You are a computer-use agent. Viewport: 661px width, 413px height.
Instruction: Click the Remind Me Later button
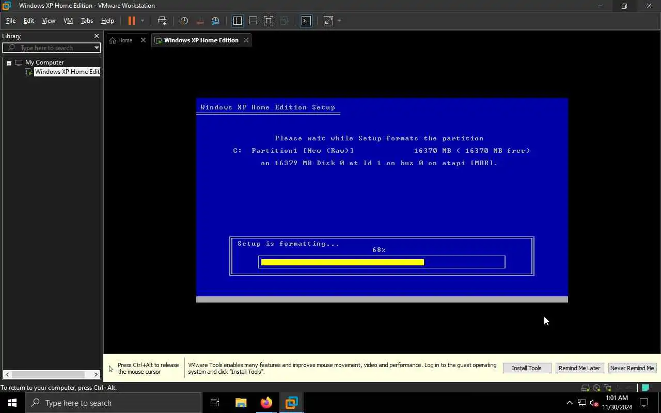pyautogui.click(x=579, y=368)
